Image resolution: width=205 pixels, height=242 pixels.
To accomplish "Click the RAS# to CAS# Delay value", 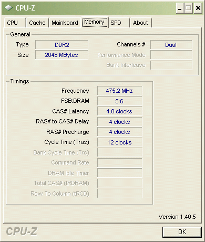I will pos(120,122).
